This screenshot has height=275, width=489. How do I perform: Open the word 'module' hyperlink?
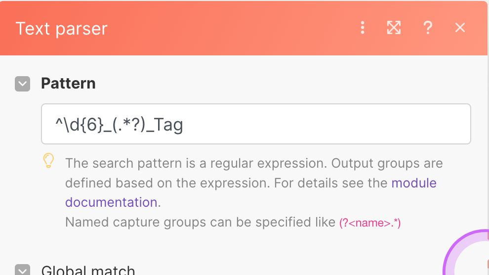[x=414, y=183]
